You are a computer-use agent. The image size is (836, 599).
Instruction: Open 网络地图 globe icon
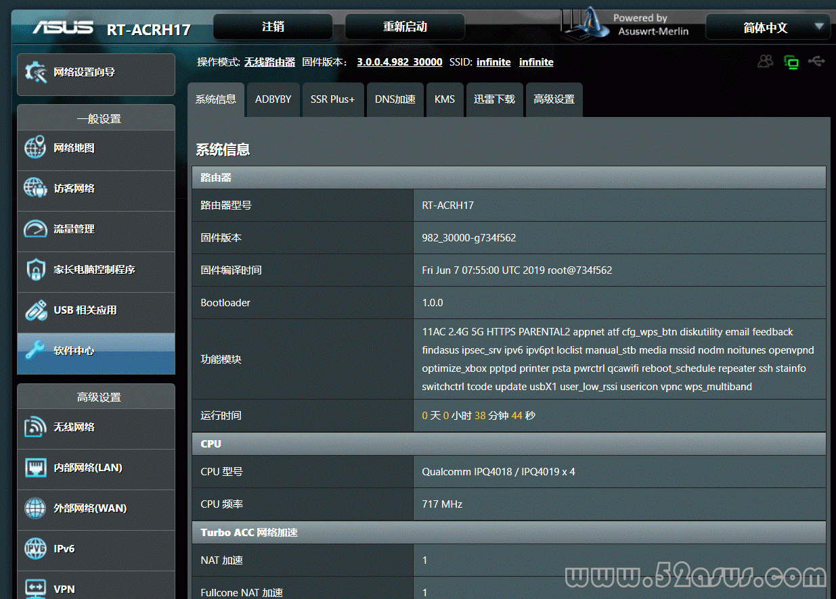click(35, 147)
